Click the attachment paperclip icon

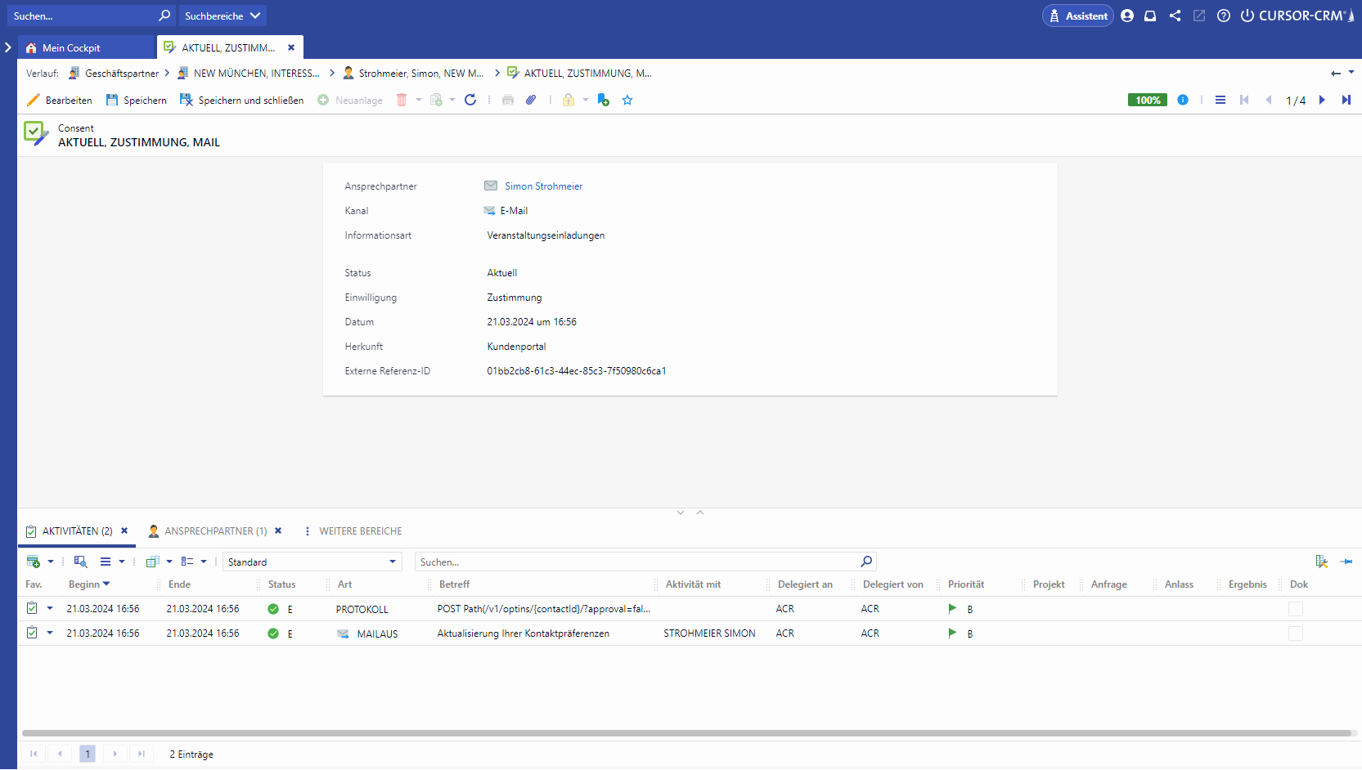(x=531, y=100)
